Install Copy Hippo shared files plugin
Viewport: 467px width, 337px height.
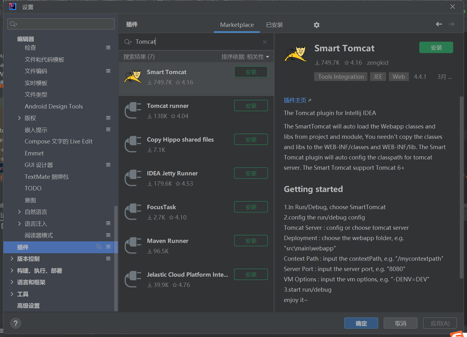(251, 139)
